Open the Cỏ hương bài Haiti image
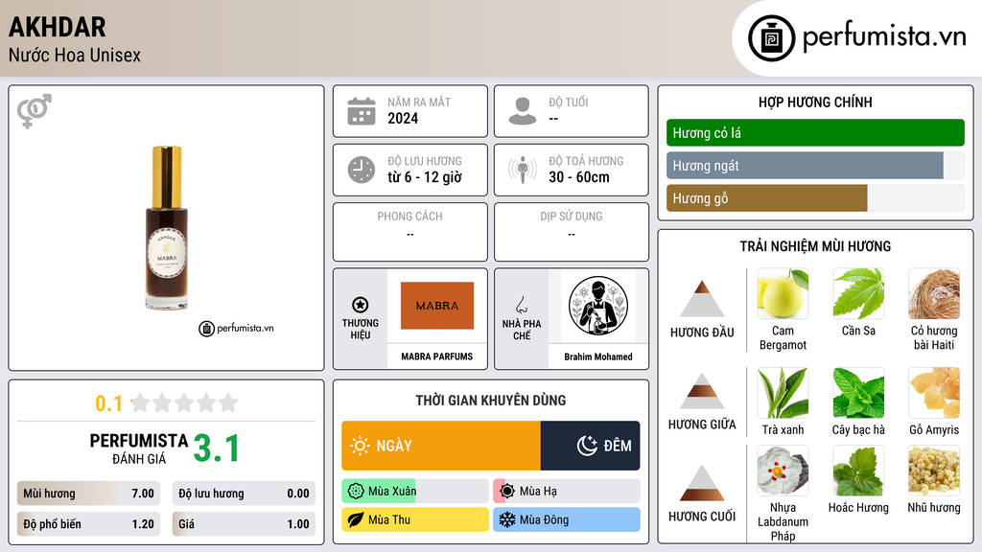This screenshot has width=982, height=552. (934, 293)
